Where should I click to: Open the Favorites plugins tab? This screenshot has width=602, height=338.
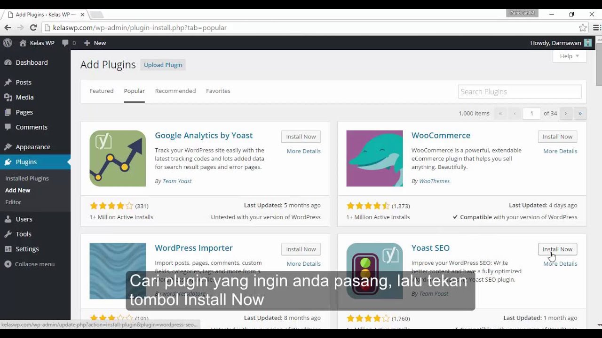218,91
